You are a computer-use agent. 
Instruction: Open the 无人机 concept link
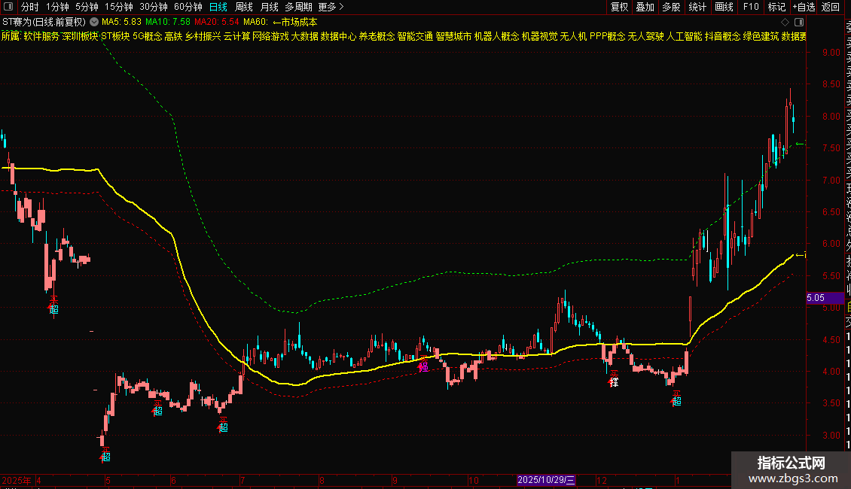coord(573,36)
